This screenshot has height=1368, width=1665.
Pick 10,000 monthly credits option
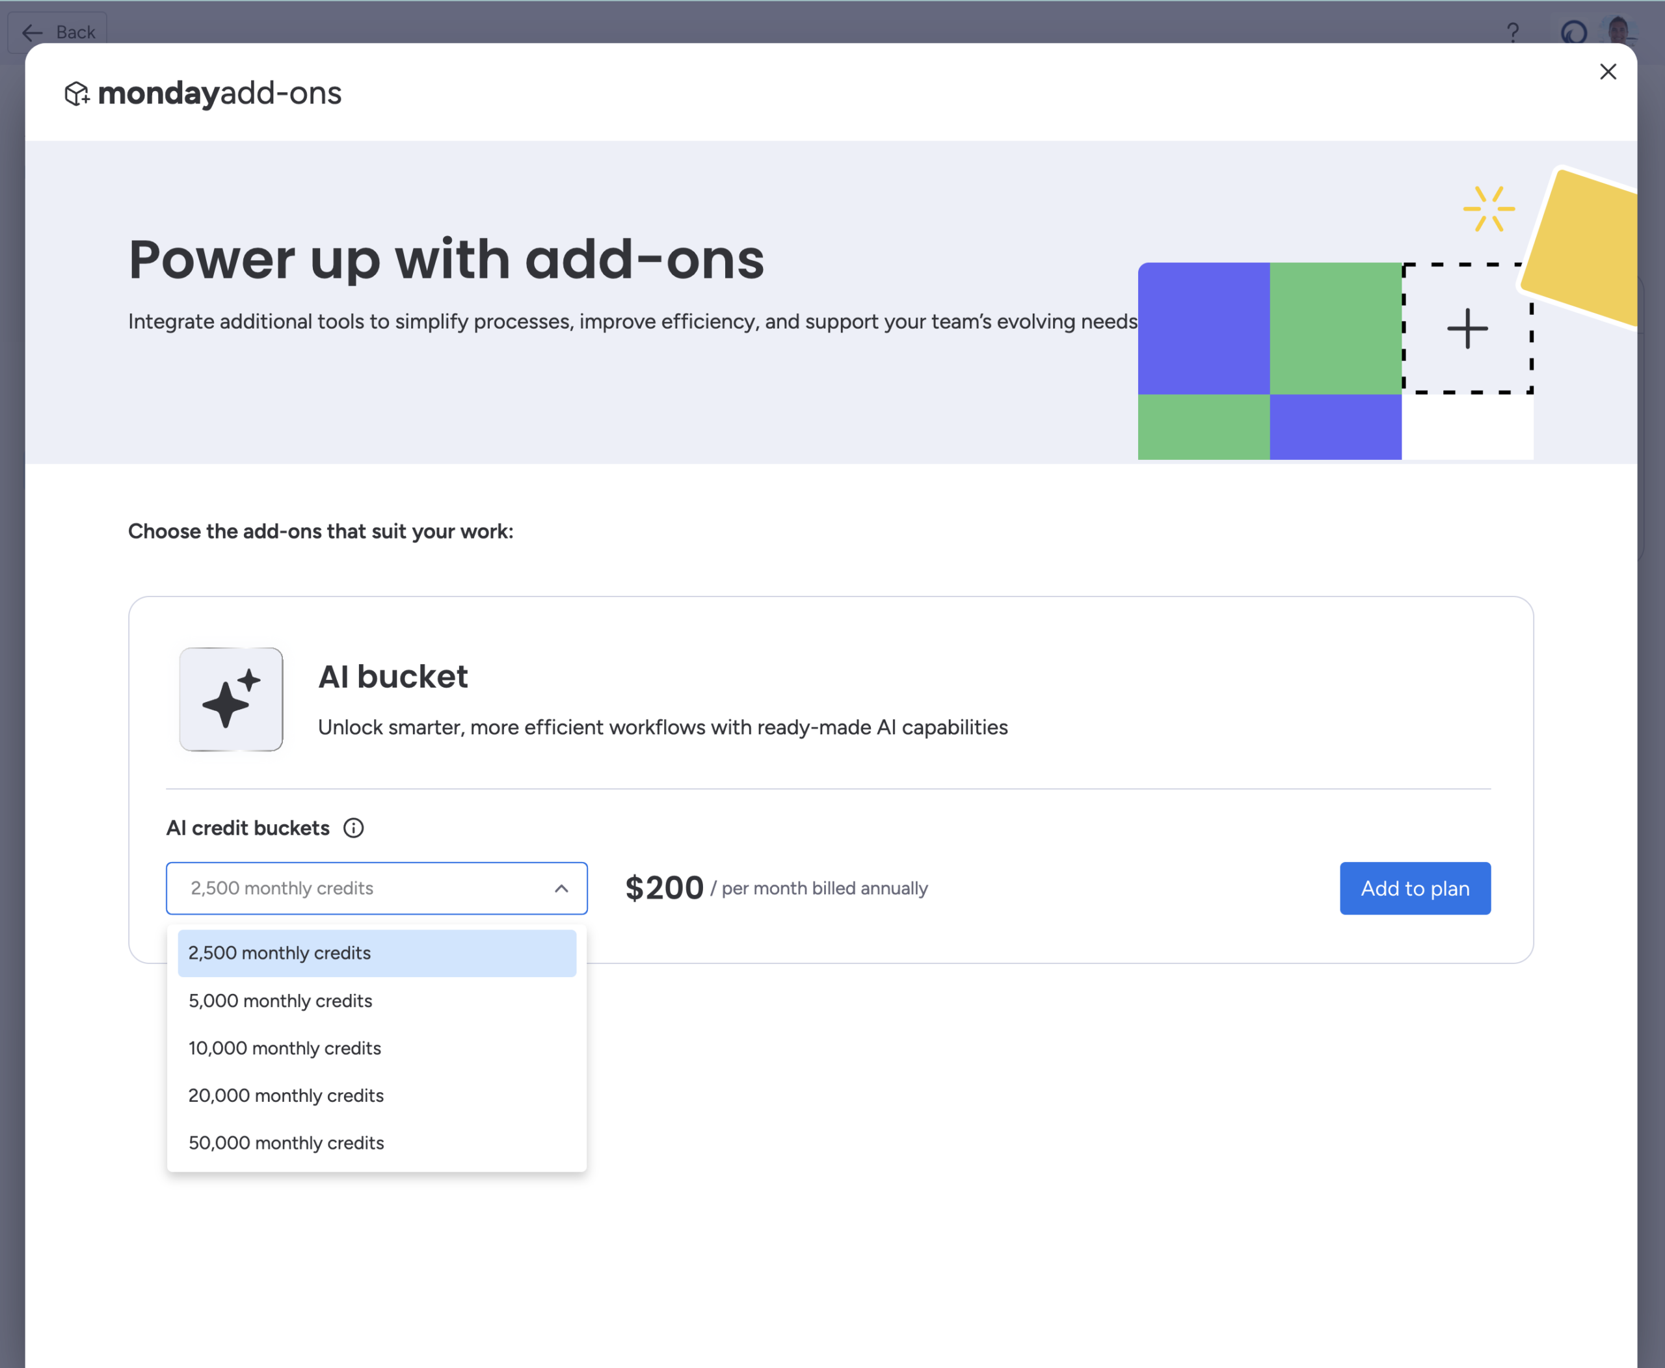point(377,1048)
